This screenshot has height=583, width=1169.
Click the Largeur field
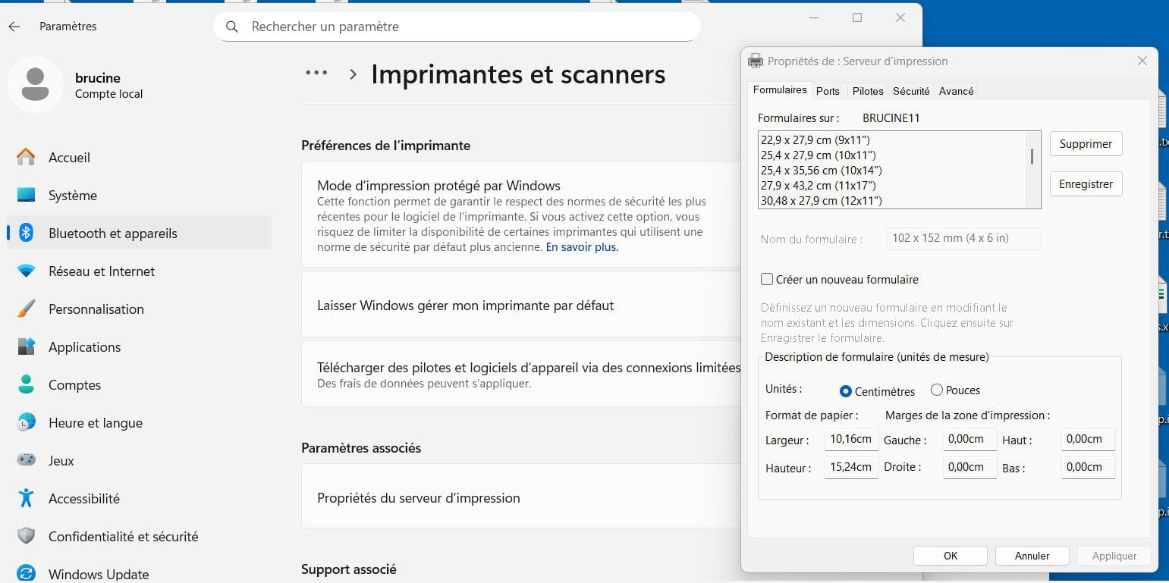(x=851, y=440)
